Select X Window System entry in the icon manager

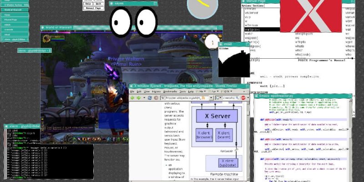pyautogui.click(x=15, y=5)
